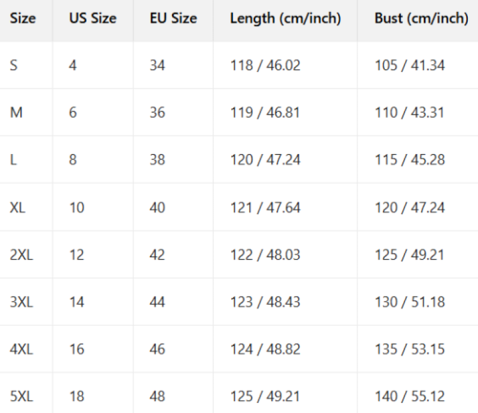The image size is (478, 413).
Task: Click the EU Size column header
Action: [x=173, y=19]
